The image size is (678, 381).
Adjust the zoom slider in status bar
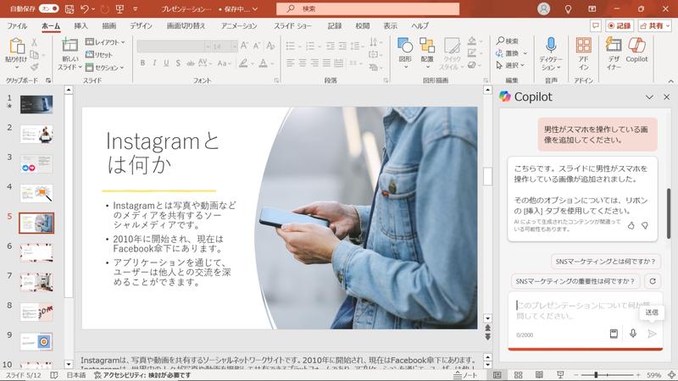(x=596, y=374)
